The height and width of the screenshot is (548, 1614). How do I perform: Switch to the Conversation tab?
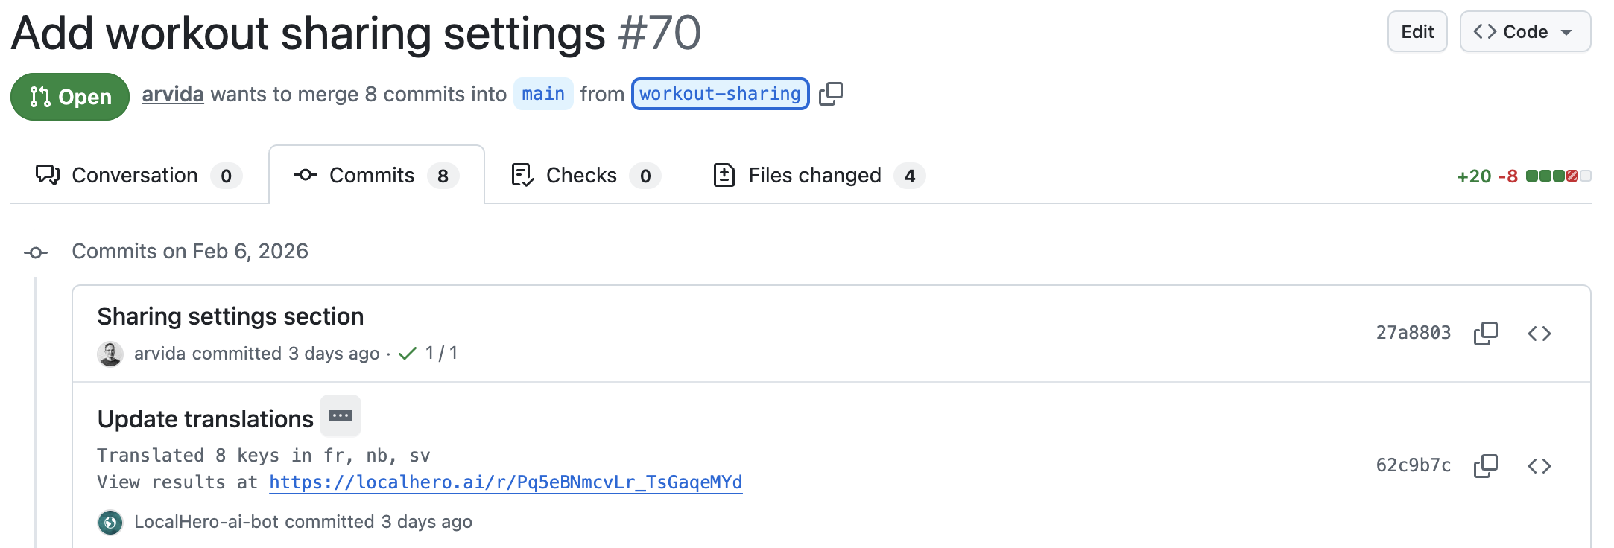[134, 175]
